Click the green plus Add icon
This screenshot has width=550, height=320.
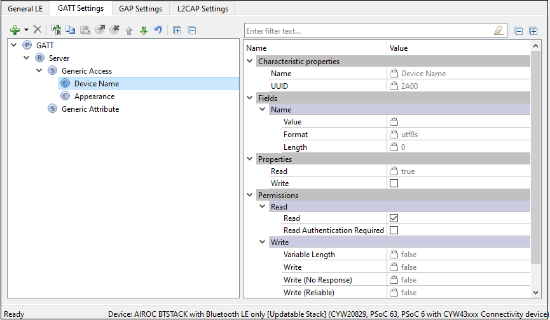click(15, 30)
